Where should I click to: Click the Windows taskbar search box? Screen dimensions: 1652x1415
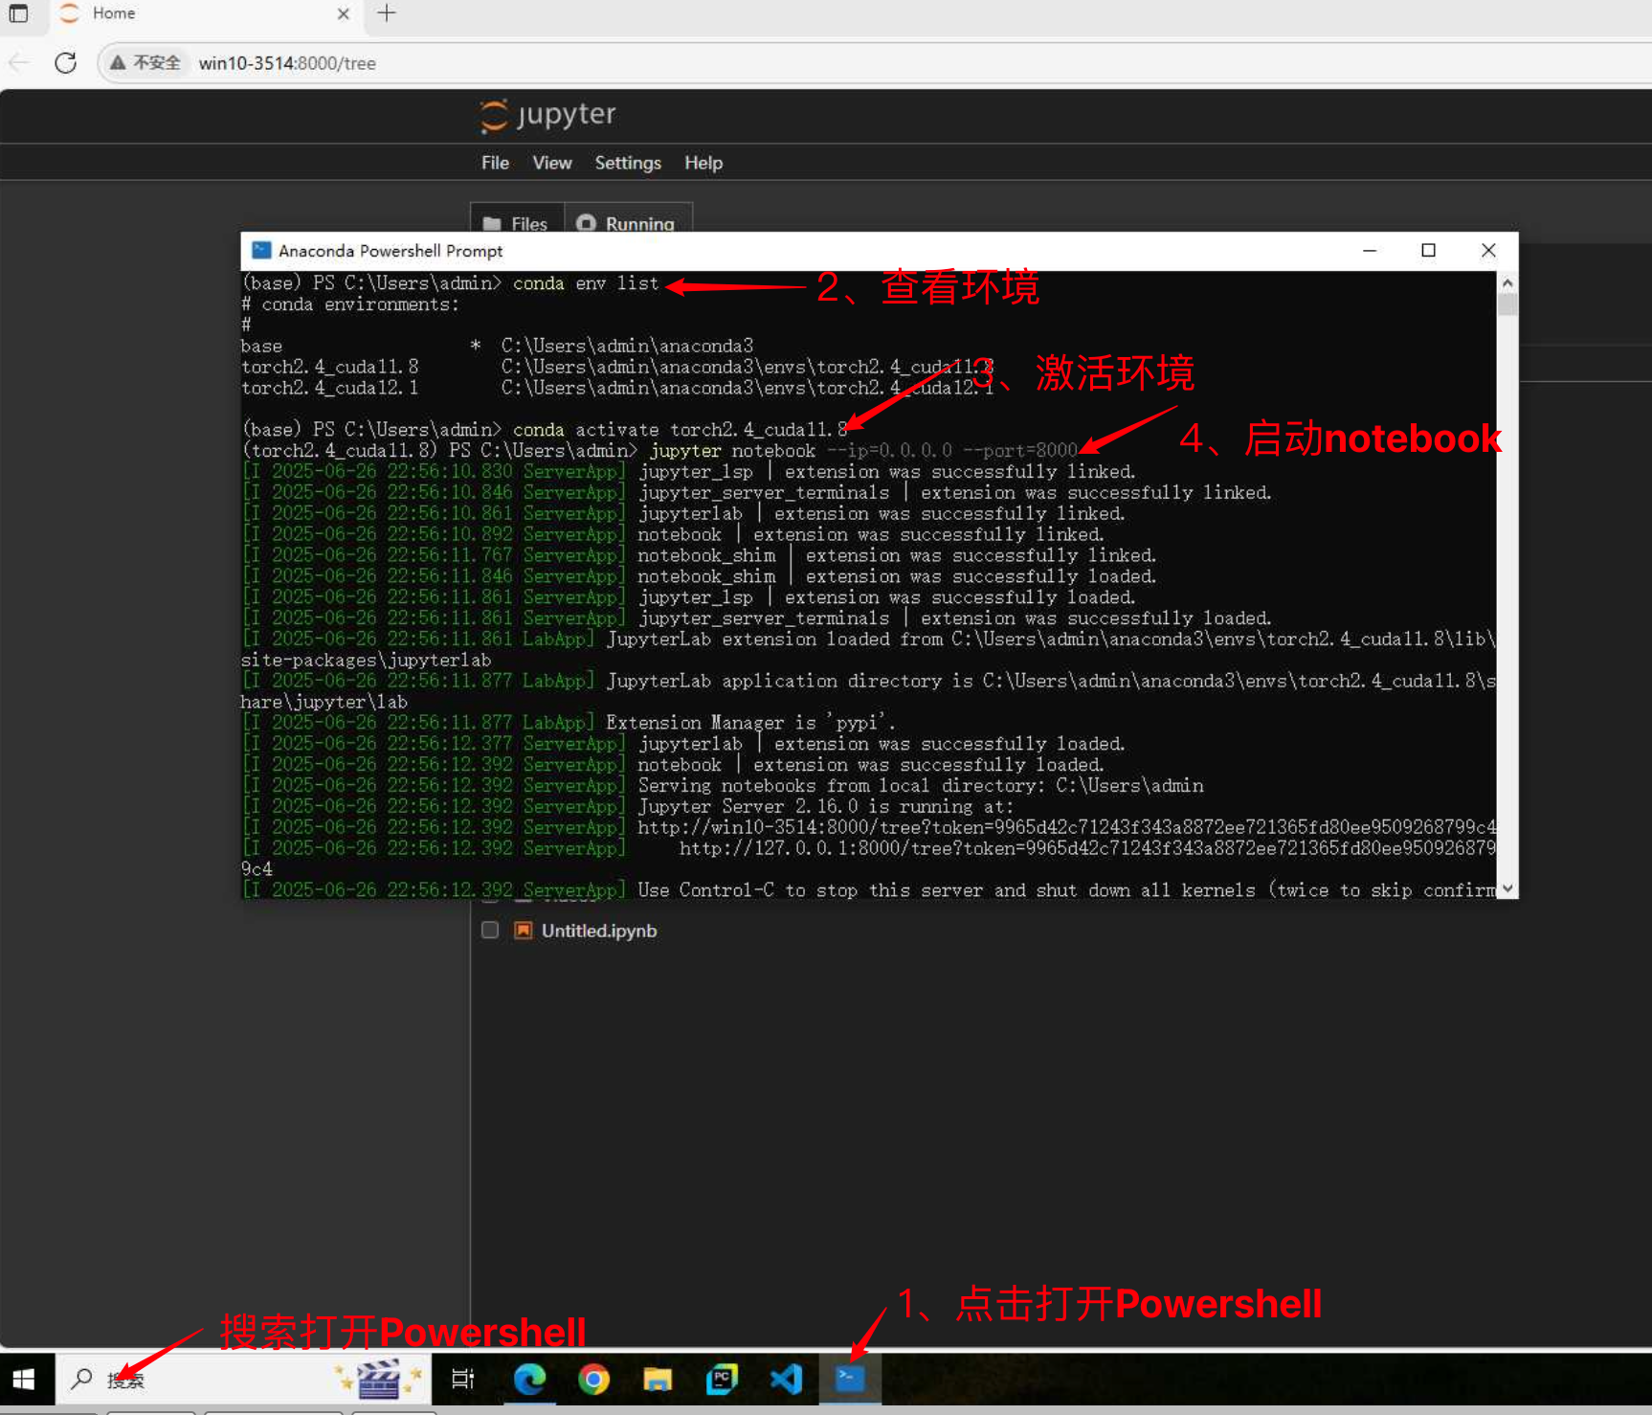pyautogui.click(x=191, y=1379)
